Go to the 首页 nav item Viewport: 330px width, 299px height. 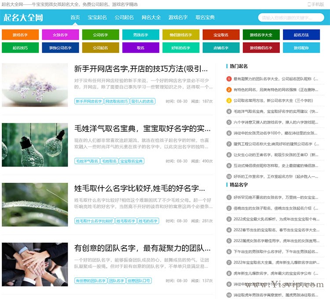75,17
